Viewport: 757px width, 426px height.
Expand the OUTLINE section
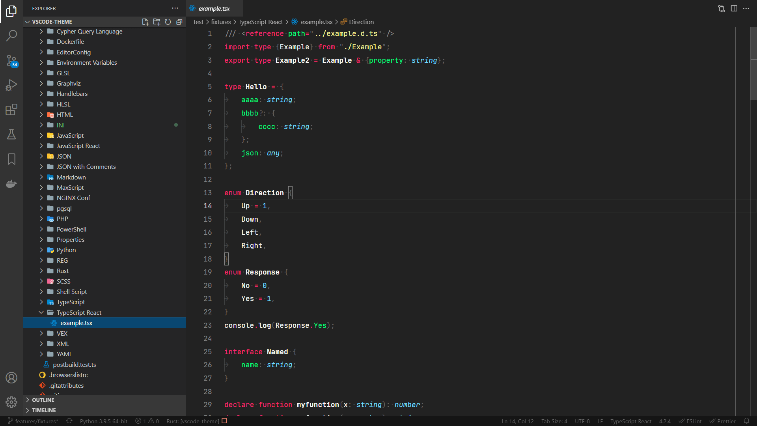click(43, 400)
